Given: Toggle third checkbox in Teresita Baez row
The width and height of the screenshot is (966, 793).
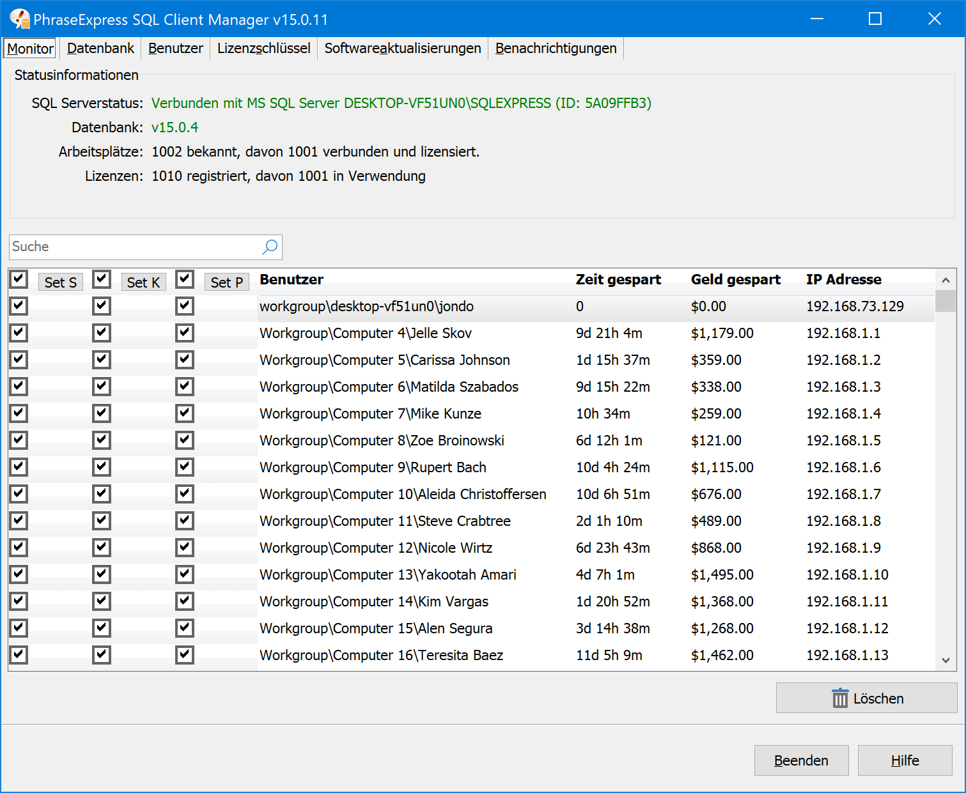Looking at the screenshot, I should point(185,655).
